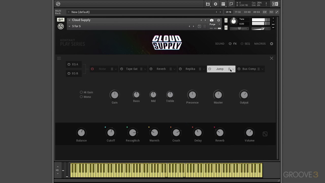Toggle Tape Sat power button
Viewport: 325px width, 183px height.
(x=122, y=69)
